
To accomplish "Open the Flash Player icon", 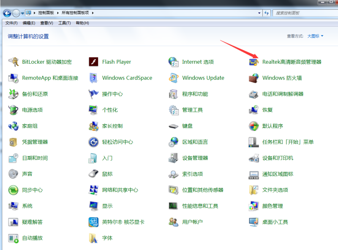I will (93, 62).
